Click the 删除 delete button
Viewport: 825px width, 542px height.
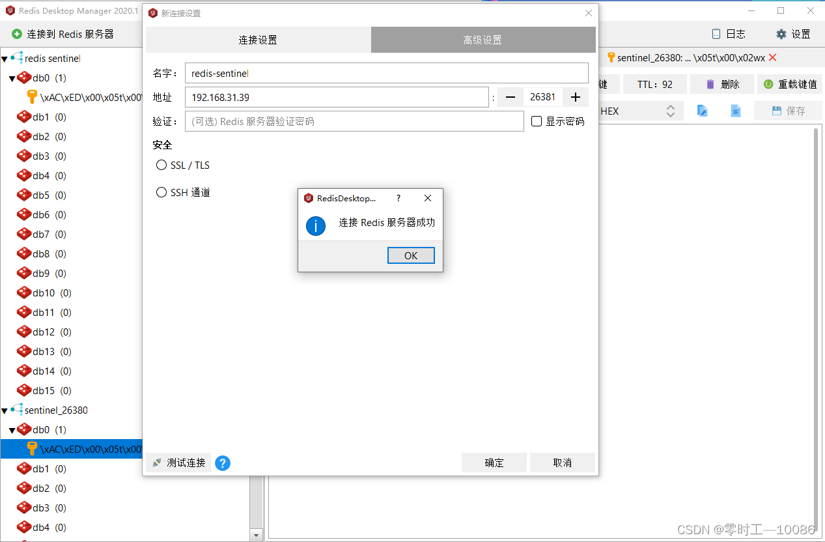722,84
